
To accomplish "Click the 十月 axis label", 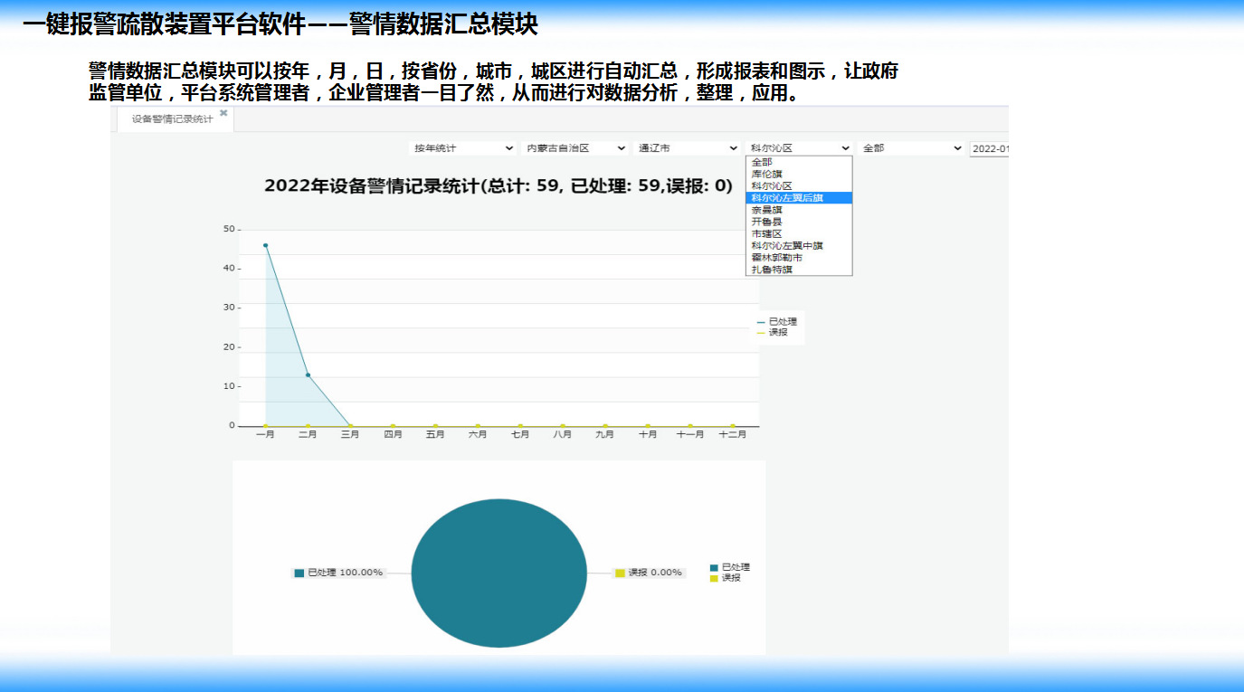I will coord(648,434).
